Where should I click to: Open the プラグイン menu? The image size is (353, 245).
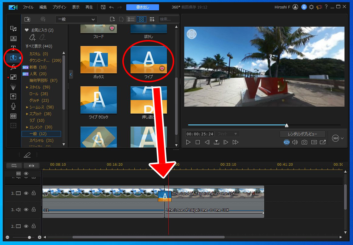click(x=59, y=7)
